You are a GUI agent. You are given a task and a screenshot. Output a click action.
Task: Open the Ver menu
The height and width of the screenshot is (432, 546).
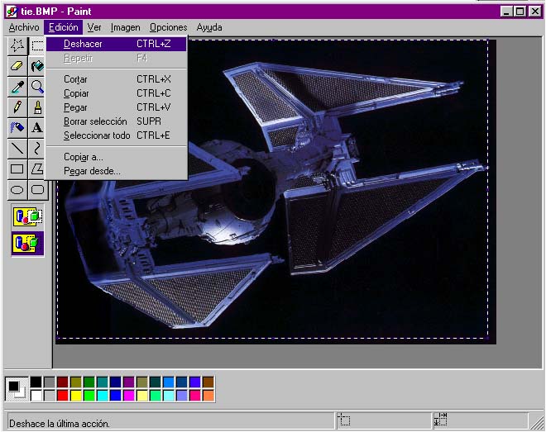click(x=94, y=27)
